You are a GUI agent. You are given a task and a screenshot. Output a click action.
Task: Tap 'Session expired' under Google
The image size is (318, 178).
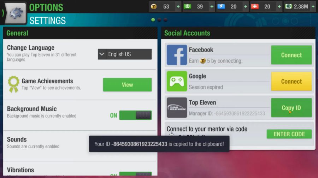coord(206,87)
